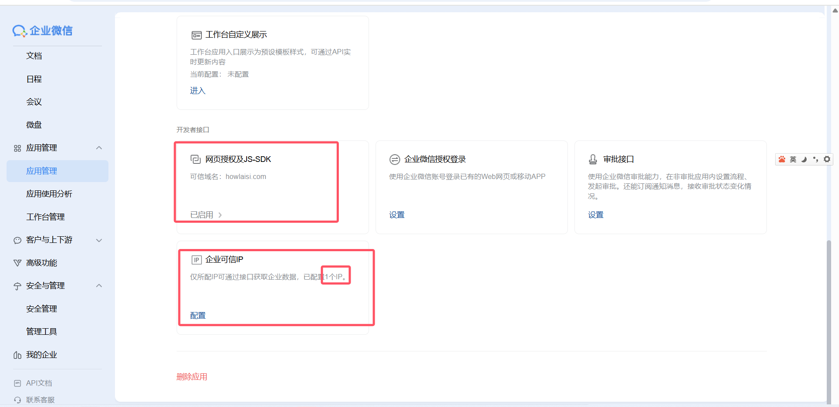Expand the 客户与上下游 section
The width and height of the screenshot is (839, 407).
99,240
